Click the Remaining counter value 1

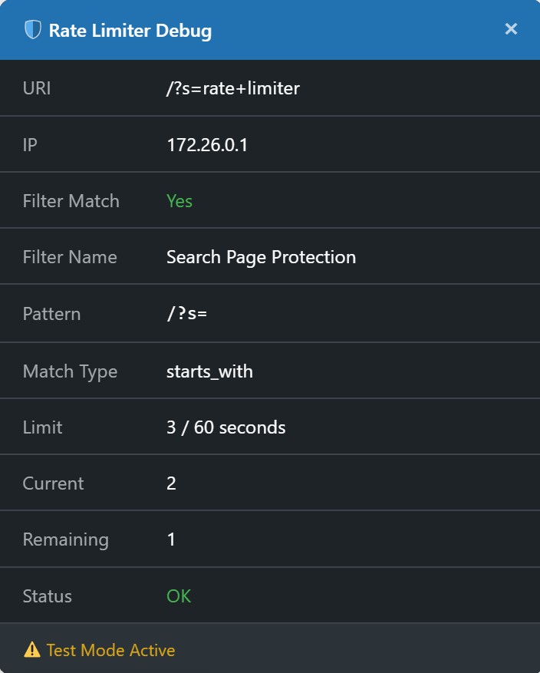point(171,539)
